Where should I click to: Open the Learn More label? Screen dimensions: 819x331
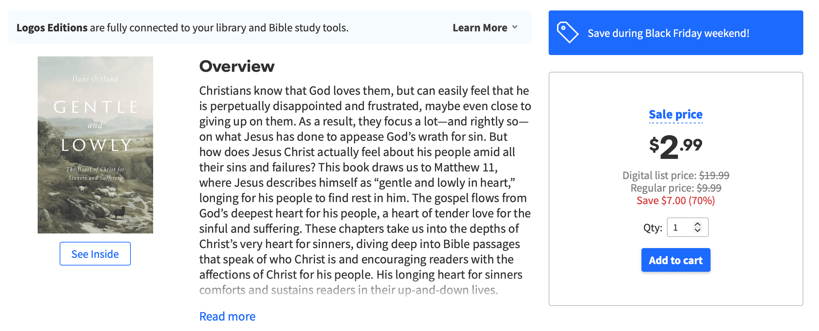tap(480, 28)
